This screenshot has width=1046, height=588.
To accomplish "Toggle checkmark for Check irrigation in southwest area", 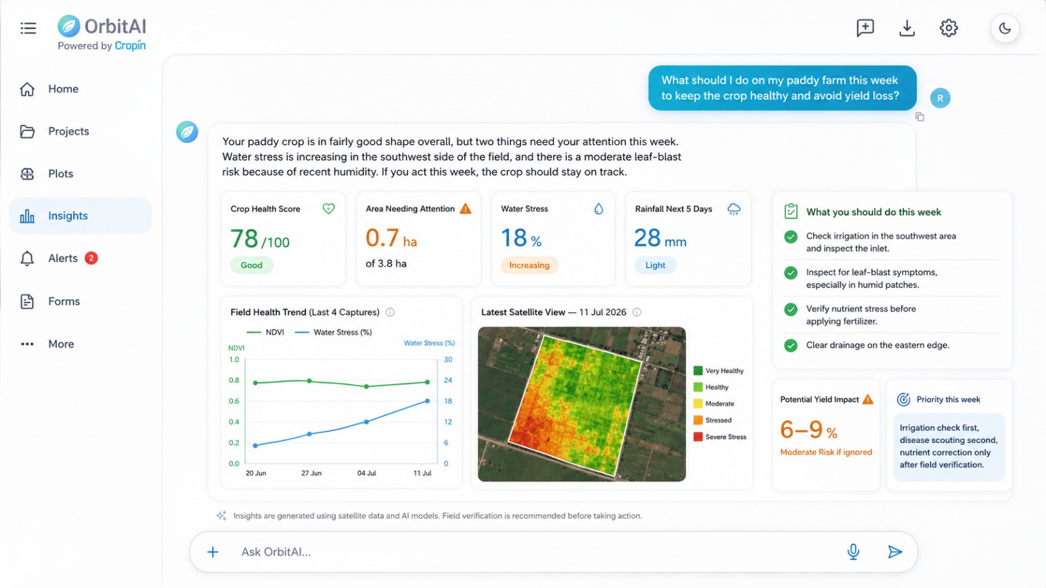I will [x=791, y=237].
